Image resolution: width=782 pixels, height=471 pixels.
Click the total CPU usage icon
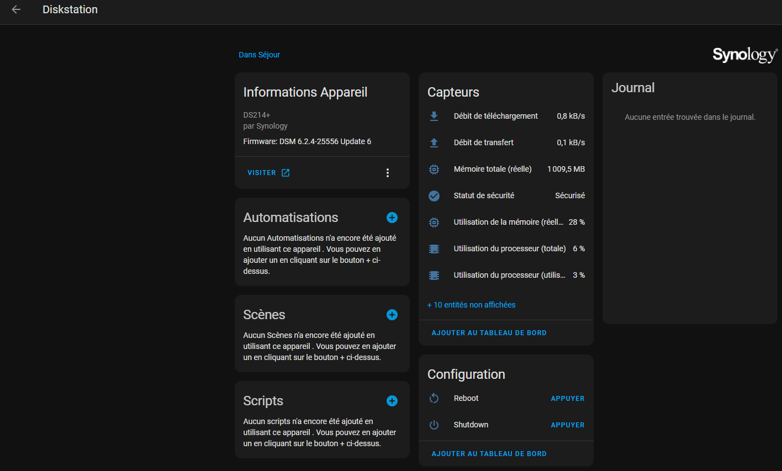pos(434,248)
